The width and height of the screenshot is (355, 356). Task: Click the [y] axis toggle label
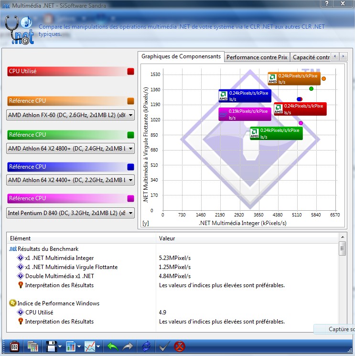click(x=146, y=223)
